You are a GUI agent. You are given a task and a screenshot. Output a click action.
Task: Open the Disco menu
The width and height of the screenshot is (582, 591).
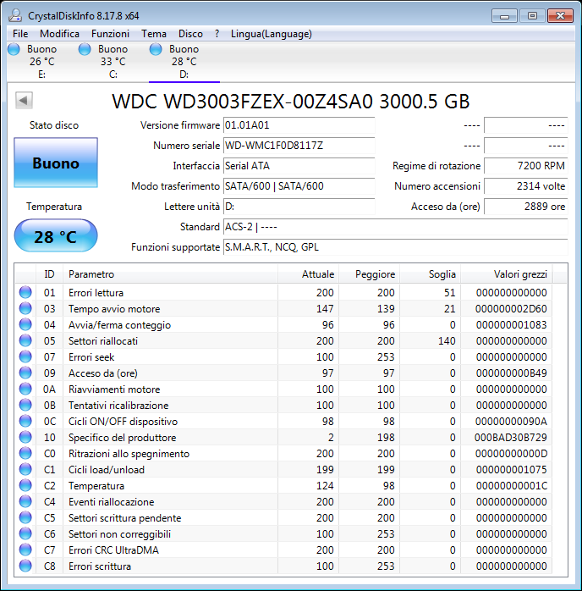pyautogui.click(x=190, y=34)
